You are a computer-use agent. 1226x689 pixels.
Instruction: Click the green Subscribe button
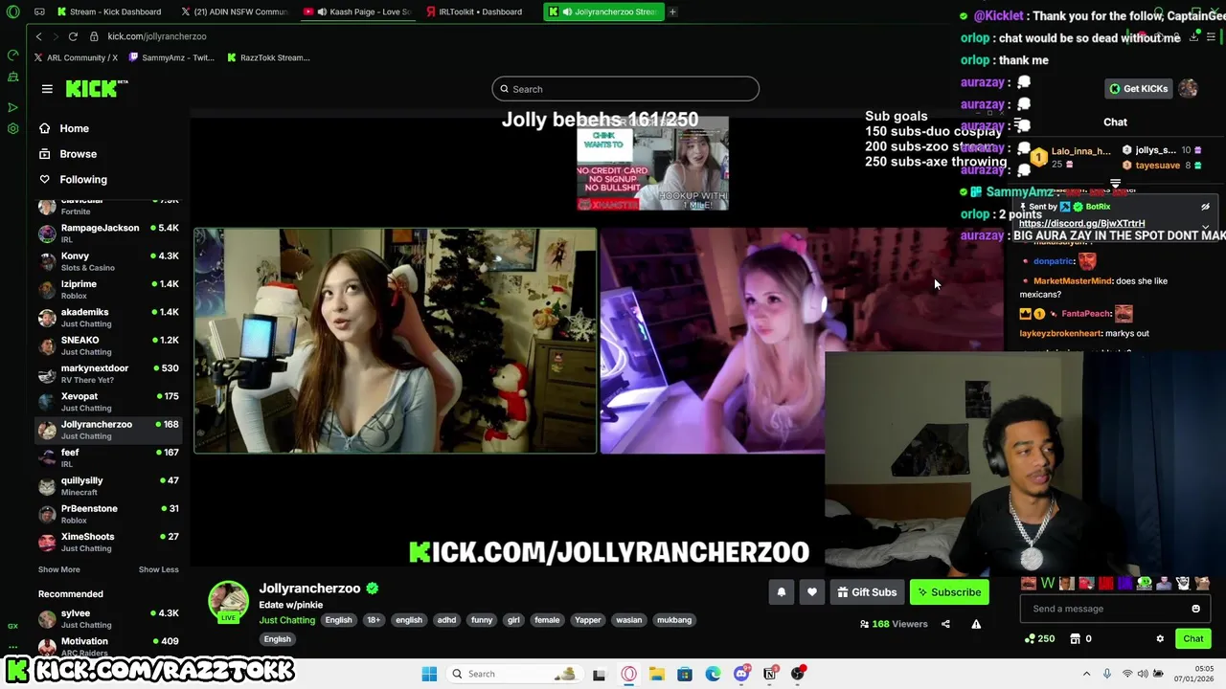tap(949, 592)
